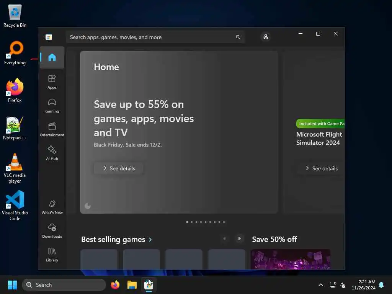The width and height of the screenshot is (392, 294).
Task: Open the Library page
Action: tap(52, 255)
